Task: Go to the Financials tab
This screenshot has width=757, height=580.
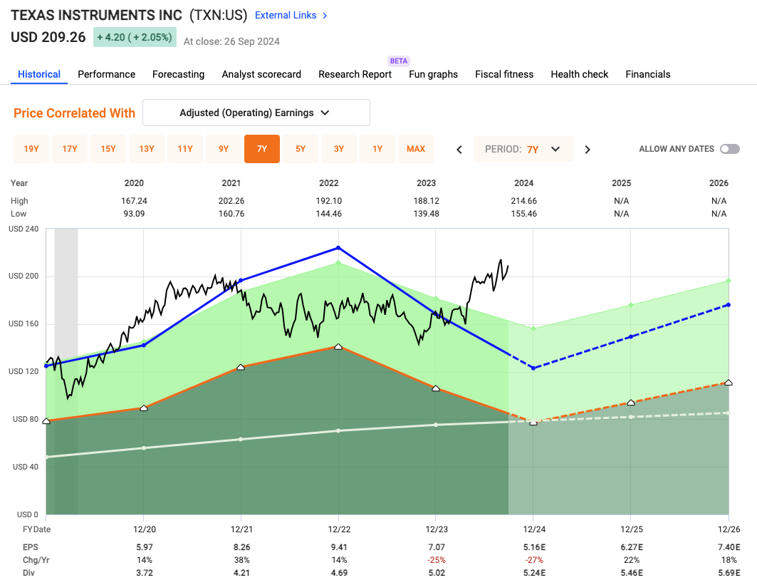Action: pyautogui.click(x=647, y=74)
